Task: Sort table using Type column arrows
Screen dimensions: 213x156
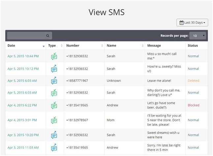Action: (x=62, y=45)
